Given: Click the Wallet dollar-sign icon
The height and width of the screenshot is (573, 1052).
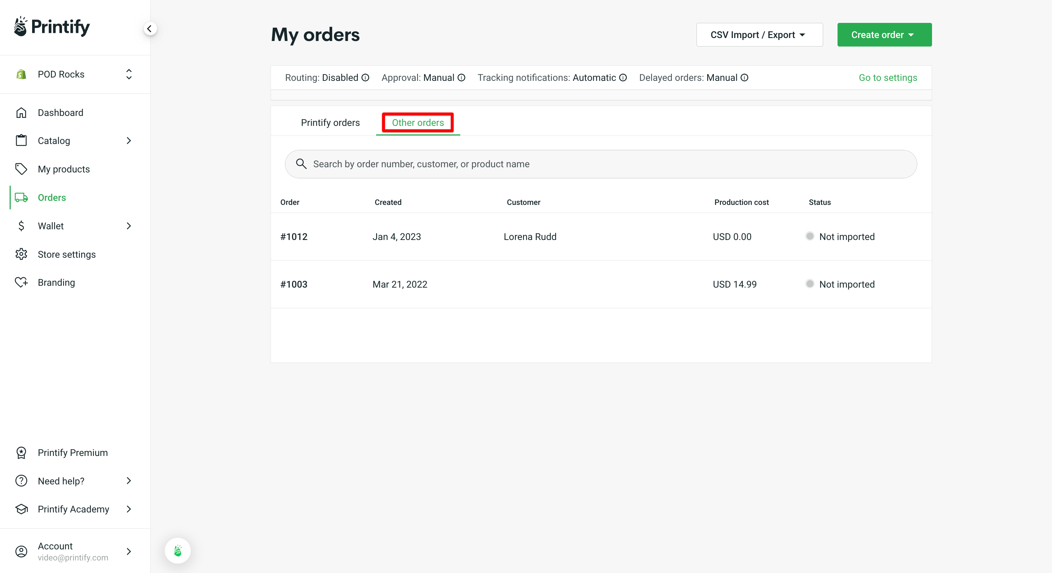Looking at the screenshot, I should click(21, 226).
